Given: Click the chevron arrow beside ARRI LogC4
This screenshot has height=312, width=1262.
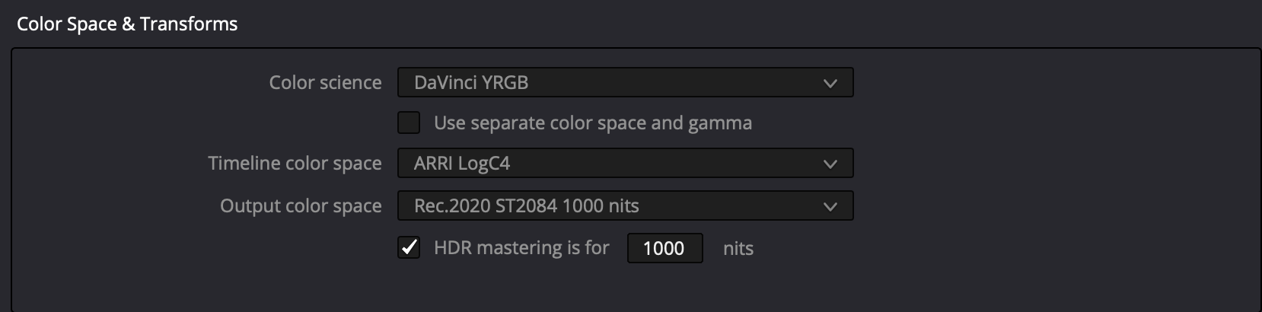Looking at the screenshot, I should (830, 164).
